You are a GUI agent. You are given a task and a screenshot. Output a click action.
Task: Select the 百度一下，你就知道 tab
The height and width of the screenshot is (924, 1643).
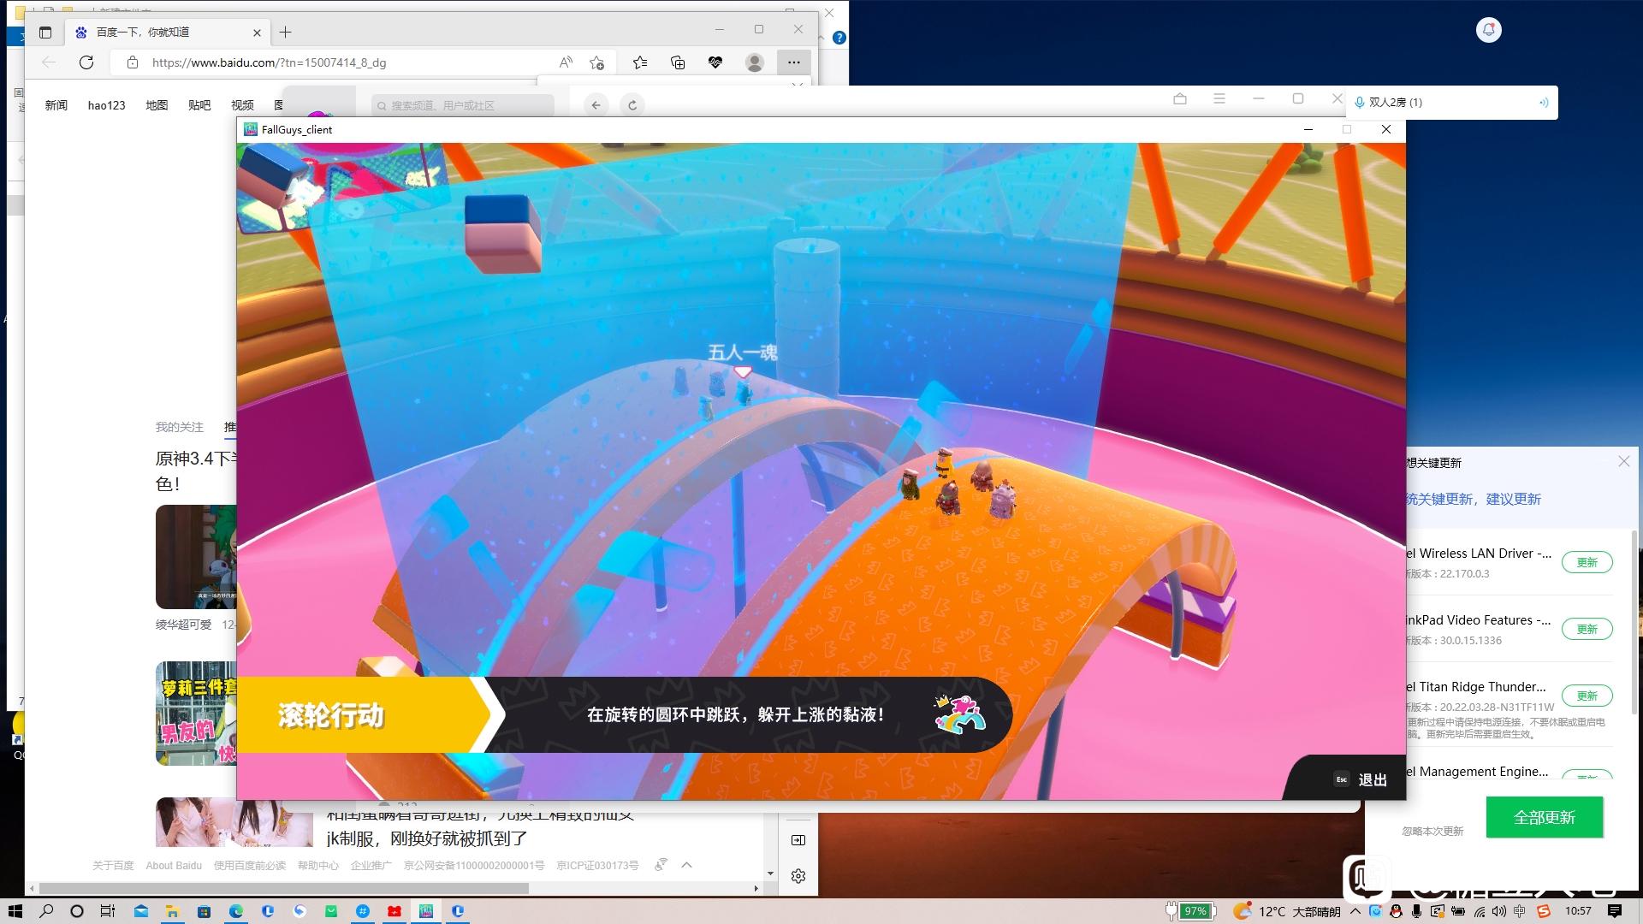[x=168, y=33]
